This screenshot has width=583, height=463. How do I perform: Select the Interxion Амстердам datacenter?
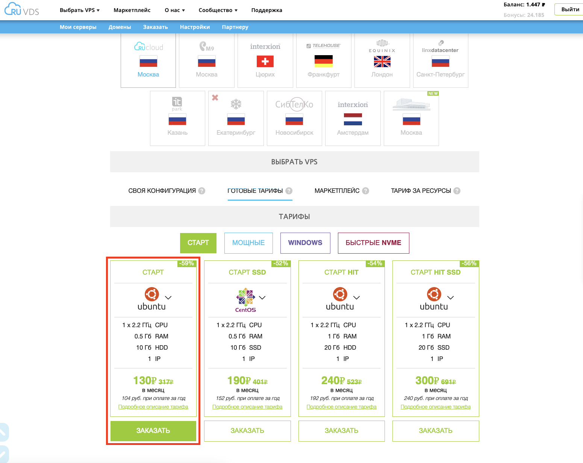[353, 118]
